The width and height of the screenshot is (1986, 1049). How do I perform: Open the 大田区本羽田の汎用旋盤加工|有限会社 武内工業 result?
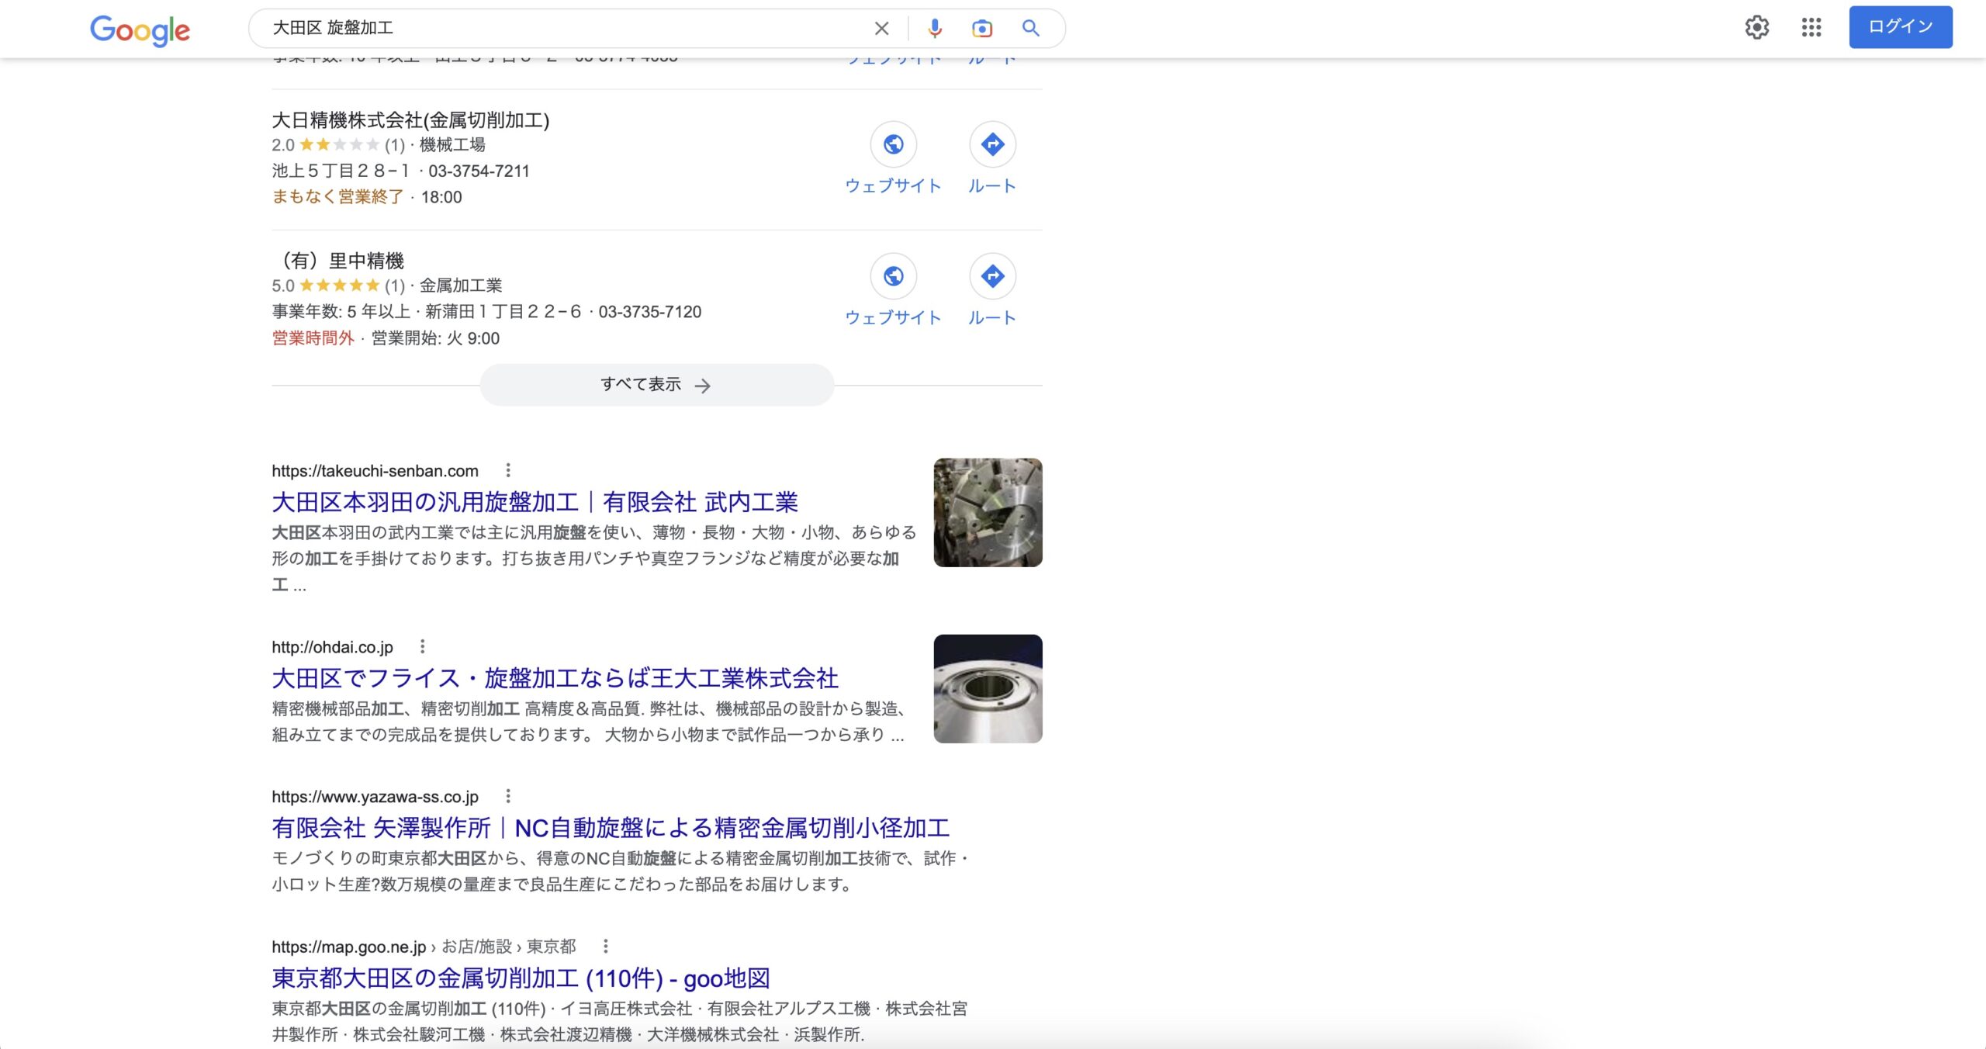pos(535,503)
